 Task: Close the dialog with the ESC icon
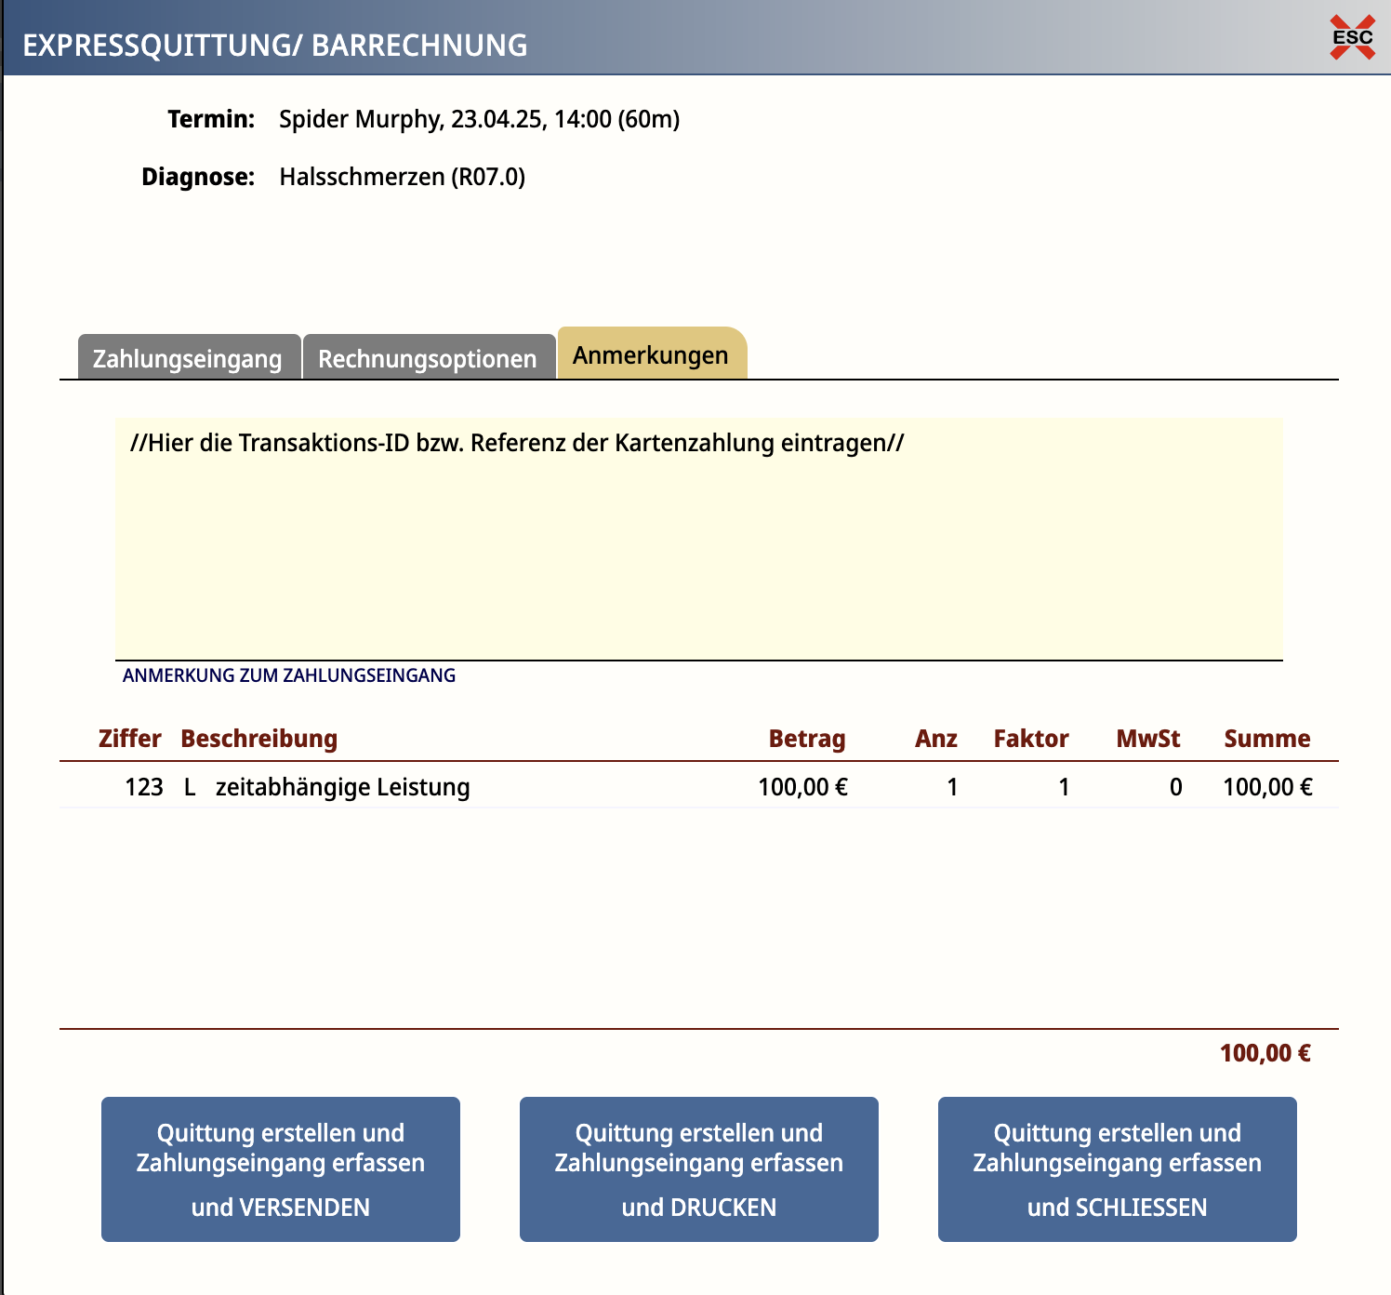coord(1352,37)
